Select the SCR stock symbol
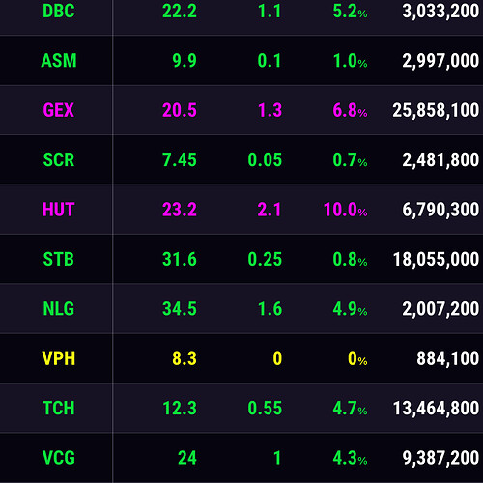 [59, 159]
